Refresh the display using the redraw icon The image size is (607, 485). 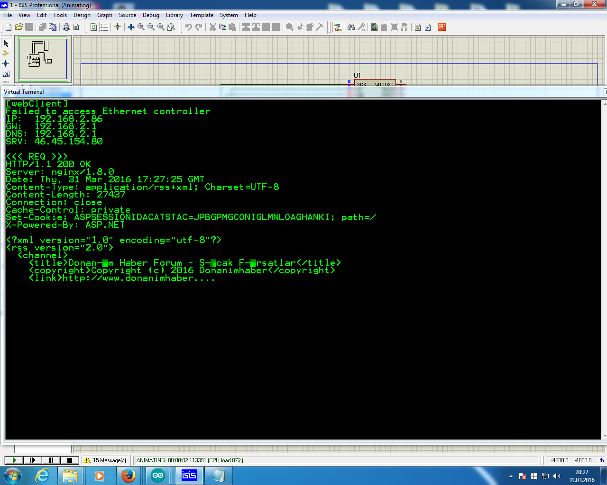pos(94,27)
